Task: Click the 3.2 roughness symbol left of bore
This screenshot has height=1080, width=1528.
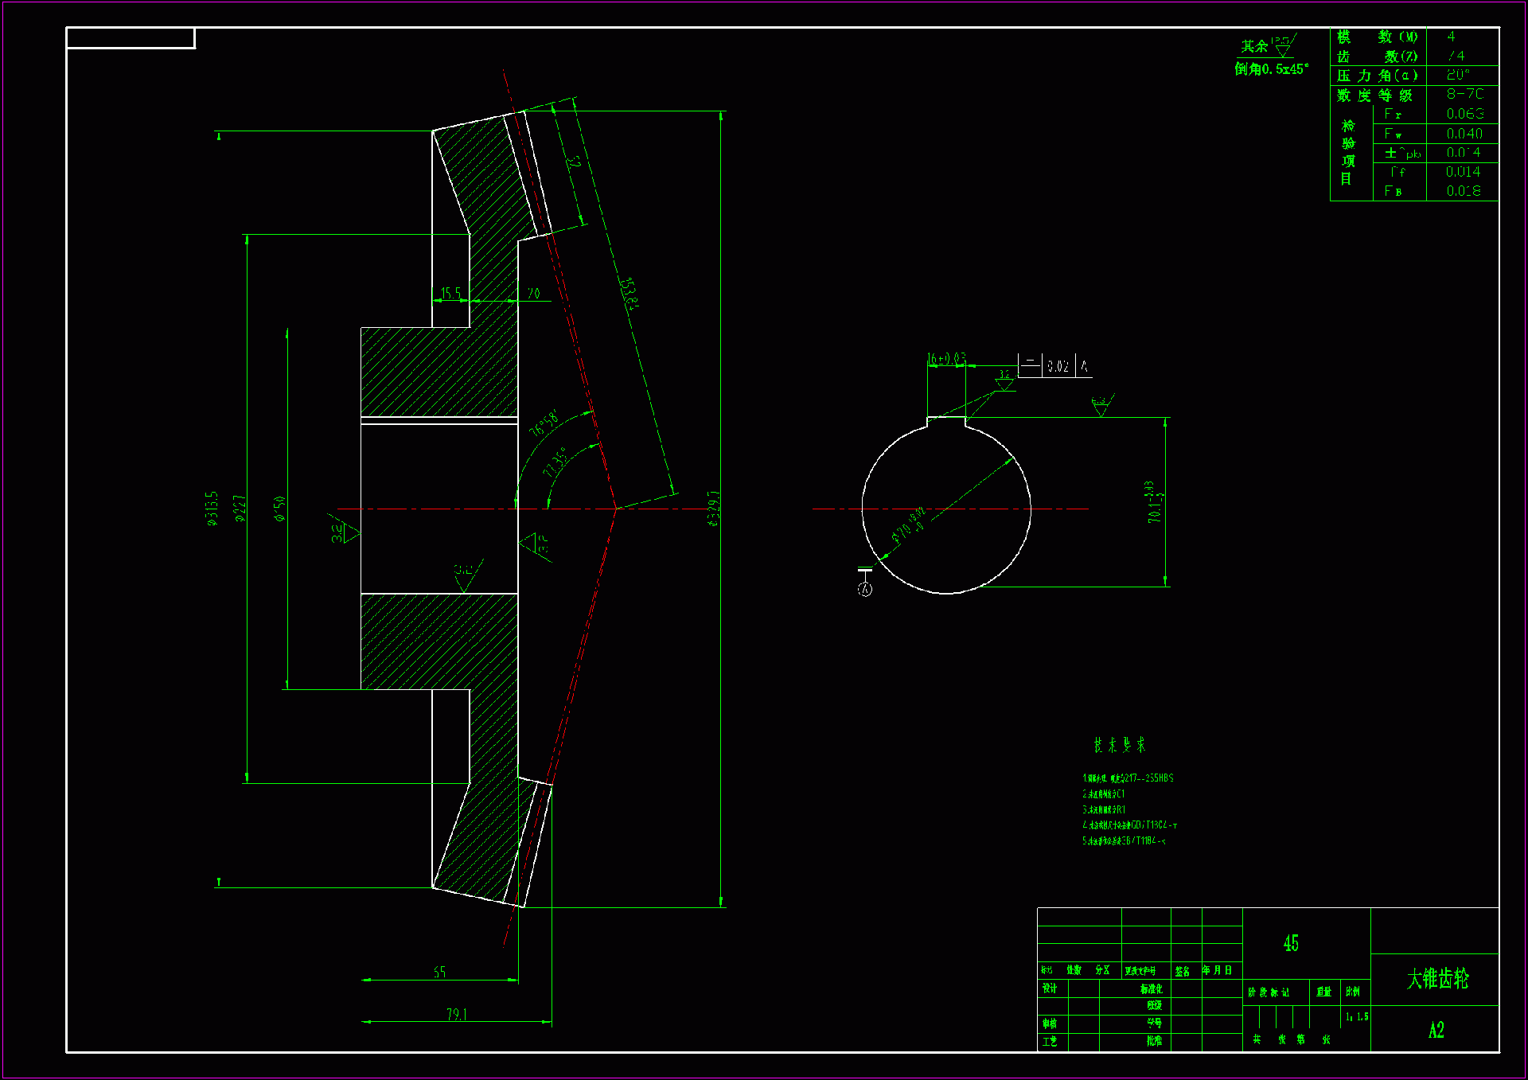Action: pyautogui.click(x=345, y=532)
